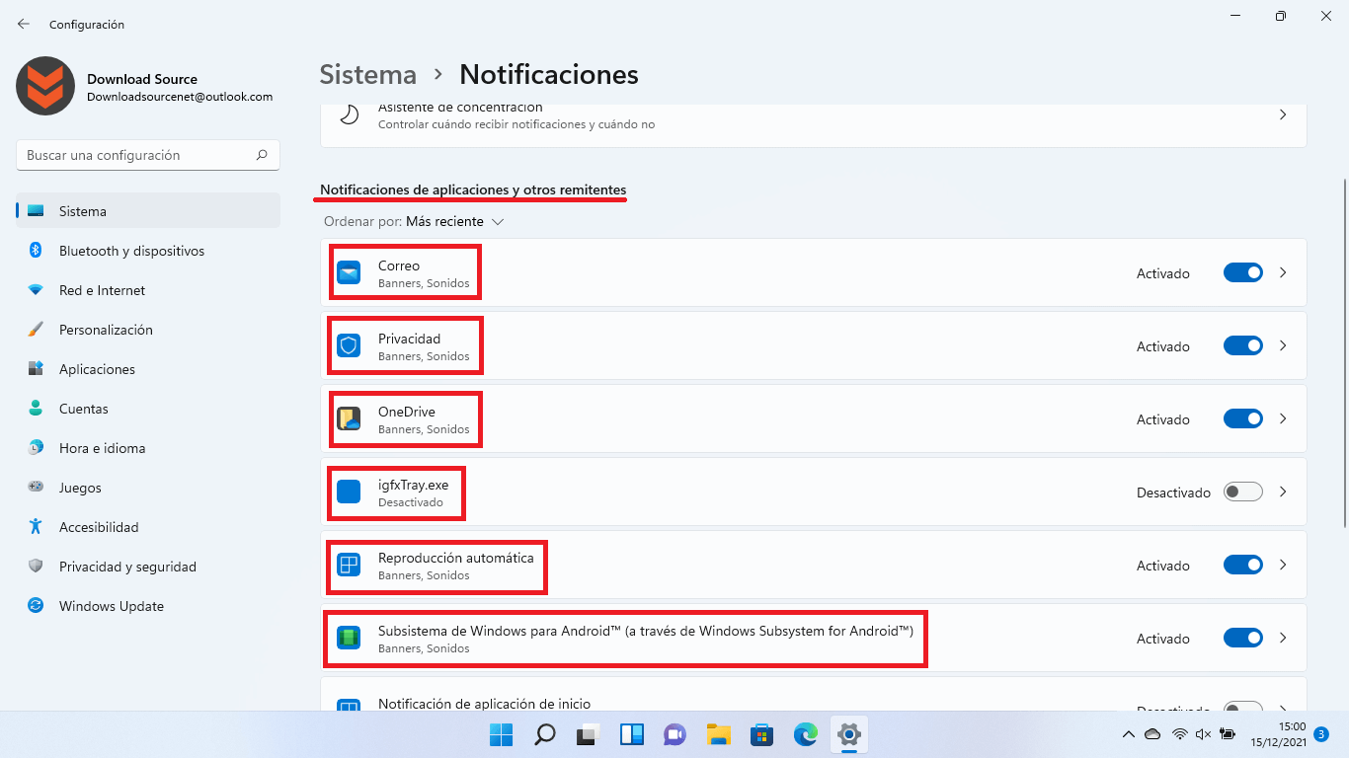The width and height of the screenshot is (1349, 758).
Task: Open Red e Internet section
Action: pyautogui.click(x=148, y=290)
